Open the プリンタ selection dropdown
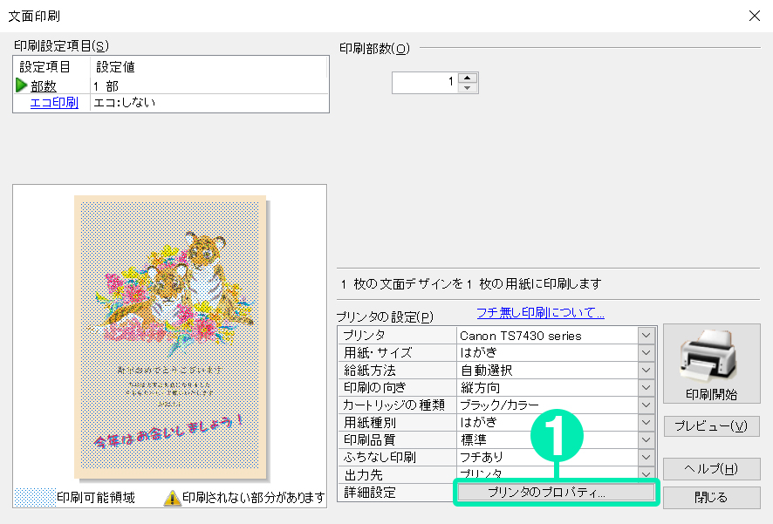 tap(646, 336)
